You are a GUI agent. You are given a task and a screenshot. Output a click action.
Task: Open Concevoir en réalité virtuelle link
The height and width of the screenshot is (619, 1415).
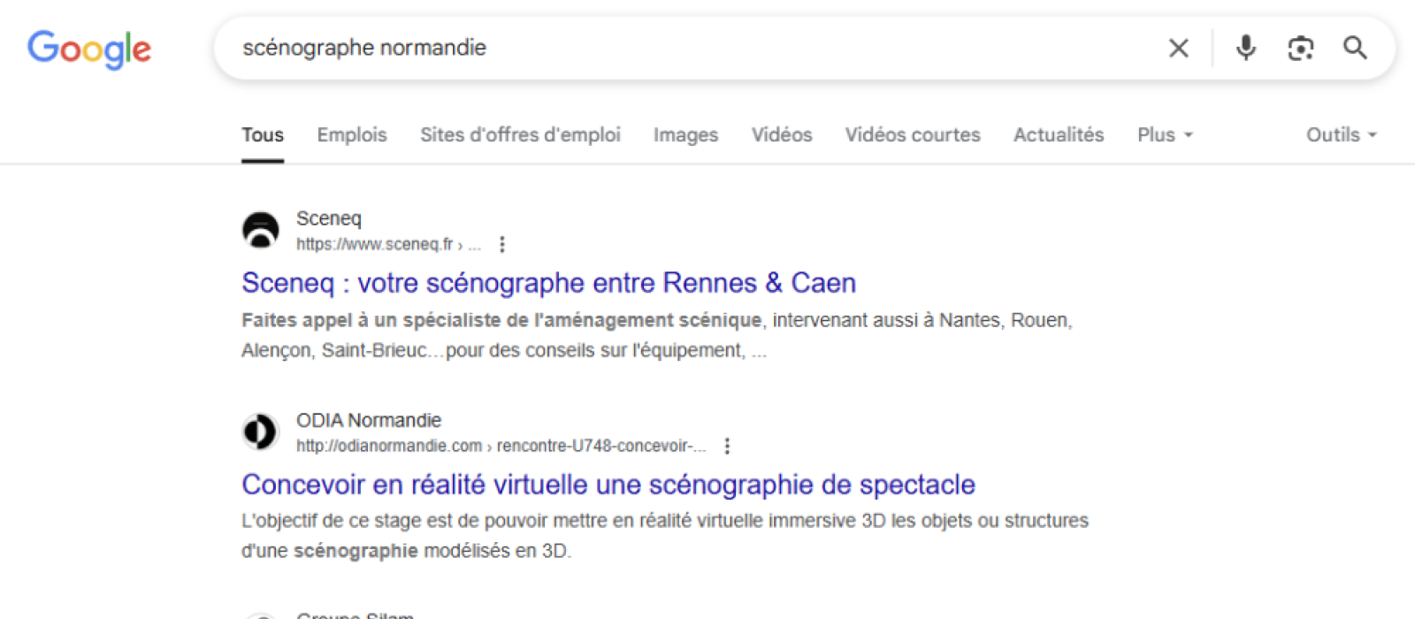pos(608,485)
